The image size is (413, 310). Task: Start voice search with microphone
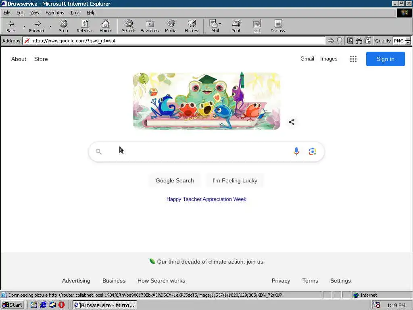click(296, 151)
